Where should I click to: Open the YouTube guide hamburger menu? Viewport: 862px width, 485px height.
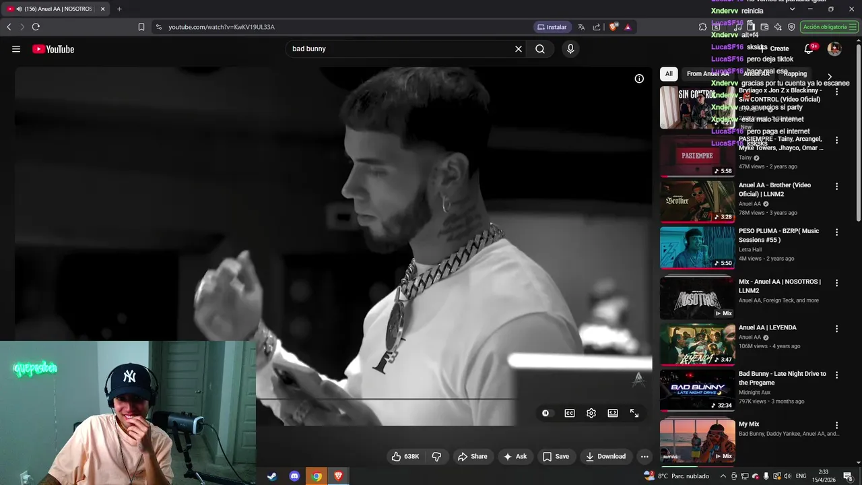coord(16,48)
